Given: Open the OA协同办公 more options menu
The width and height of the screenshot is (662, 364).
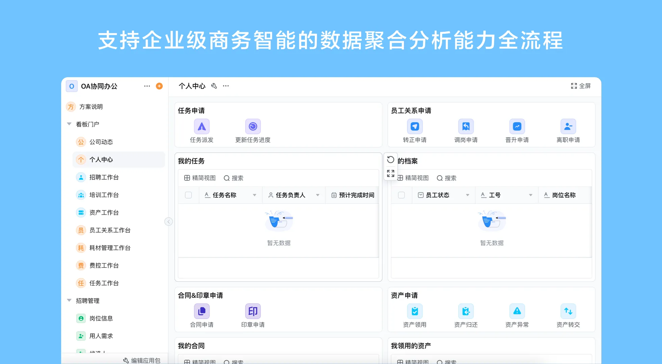Looking at the screenshot, I should [147, 86].
